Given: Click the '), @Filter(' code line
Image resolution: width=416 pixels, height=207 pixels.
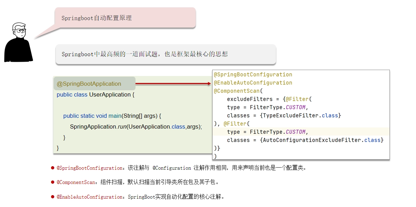Looking at the screenshot, I should coord(232,124).
